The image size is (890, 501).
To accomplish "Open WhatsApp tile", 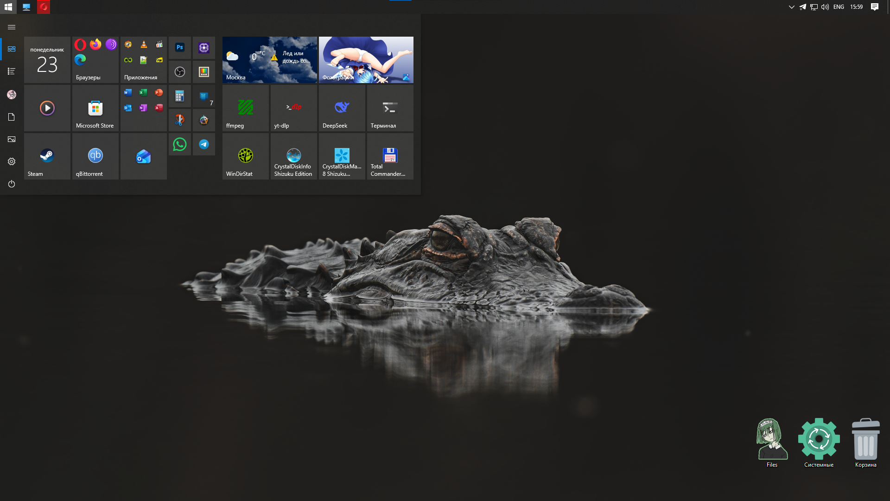I will pyautogui.click(x=180, y=144).
